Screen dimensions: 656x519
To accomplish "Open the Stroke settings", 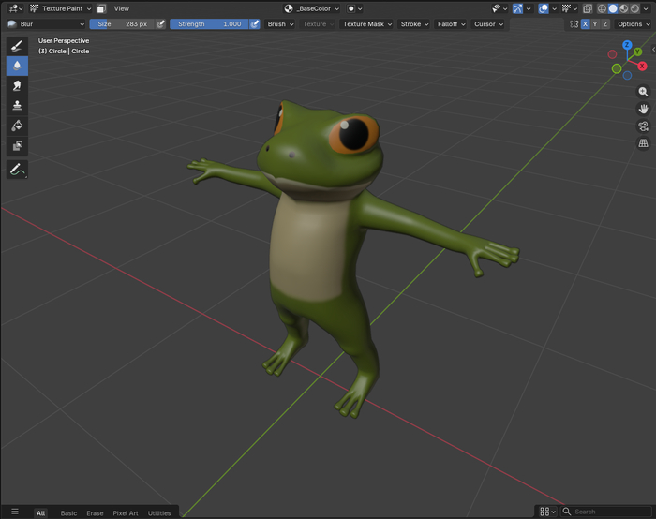I will coord(413,24).
